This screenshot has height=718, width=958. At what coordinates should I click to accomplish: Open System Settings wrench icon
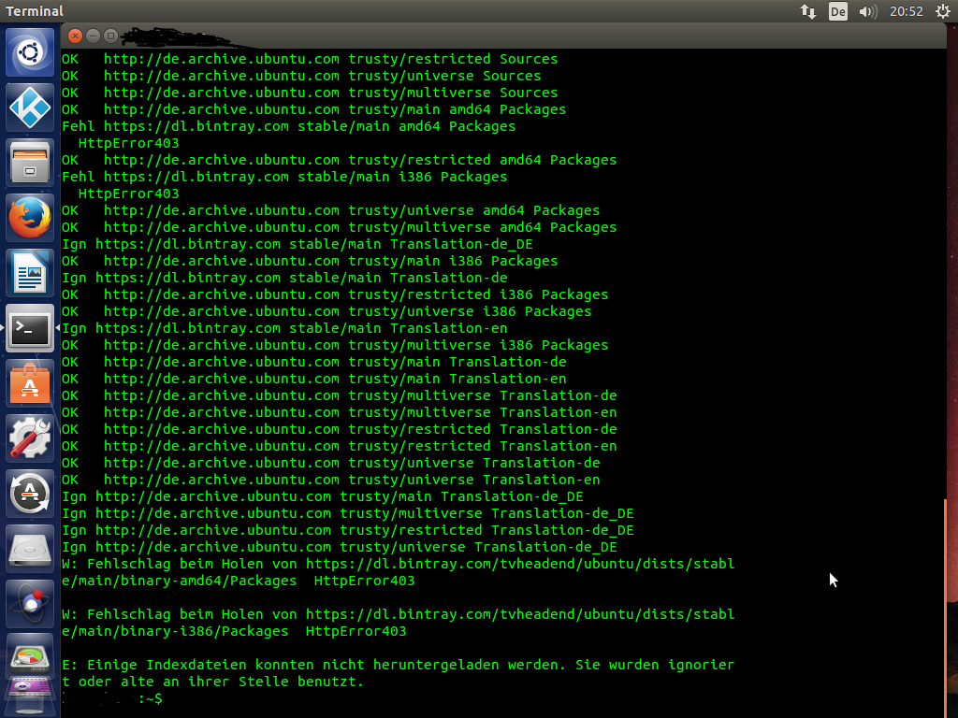click(x=30, y=438)
